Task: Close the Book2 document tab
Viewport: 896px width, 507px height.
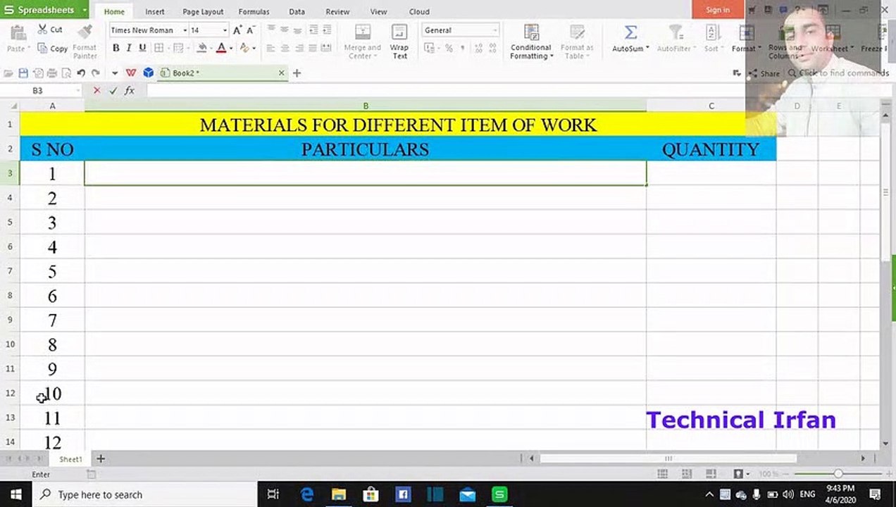Action: point(281,73)
